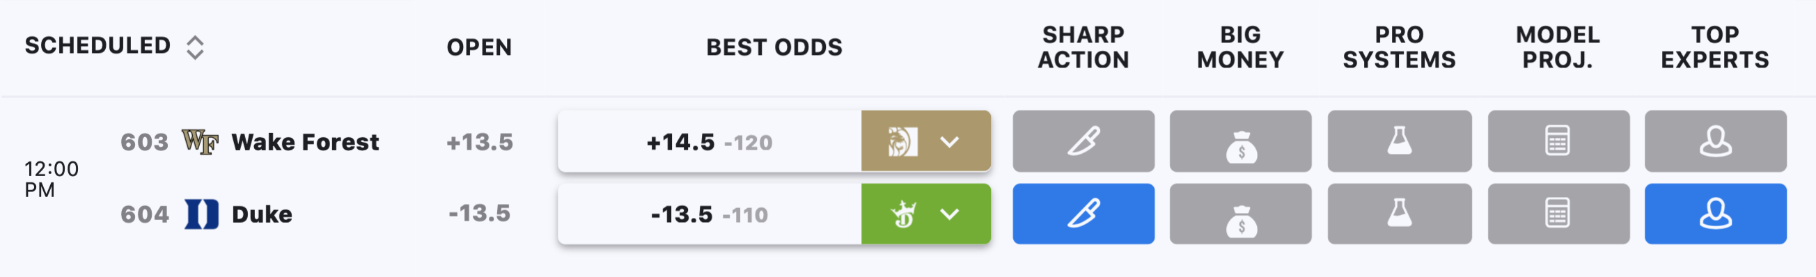The width and height of the screenshot is (1816, 277).
Task: Click Wake Forest model projection calculator icon
Action: [x=1558, y=141]
